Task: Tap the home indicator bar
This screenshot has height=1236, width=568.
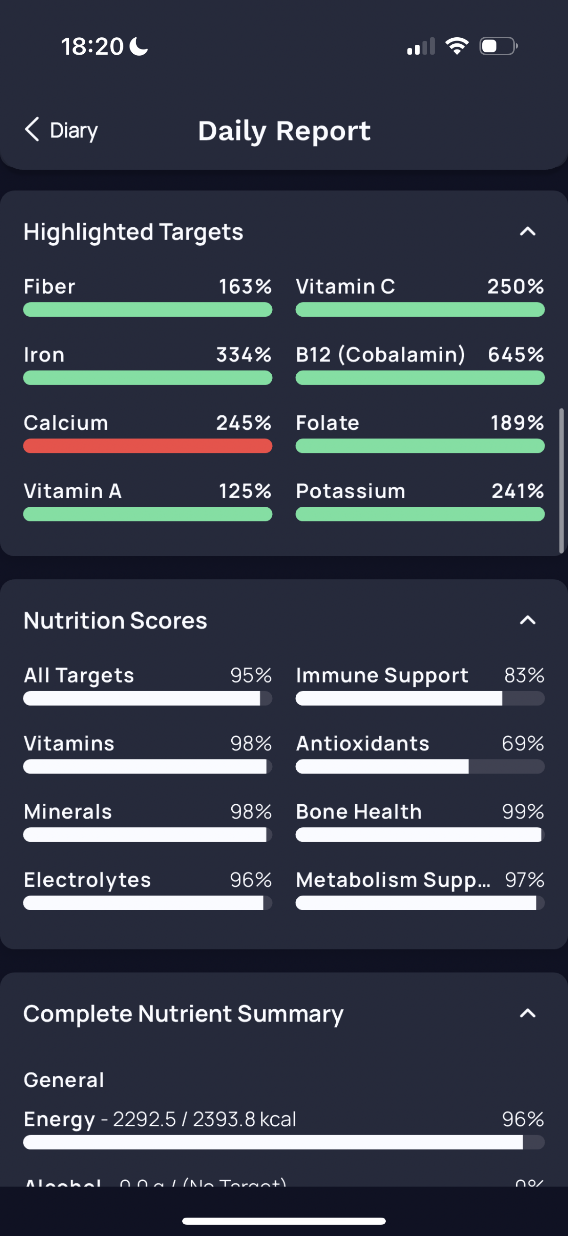Action: tap(284, 1221)
